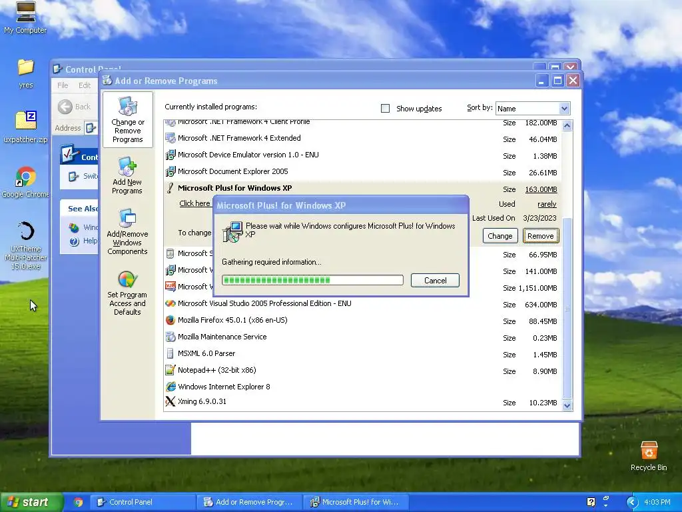Screen dimensions: 682x512
Task: Open the Start menu
Action: [x=31, y=502]
